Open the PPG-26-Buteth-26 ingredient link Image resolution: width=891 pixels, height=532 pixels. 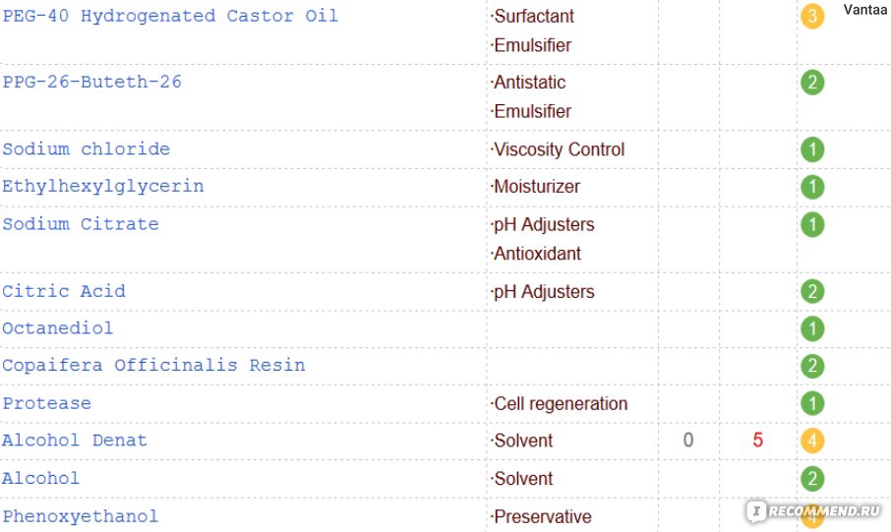coord(92,82)
